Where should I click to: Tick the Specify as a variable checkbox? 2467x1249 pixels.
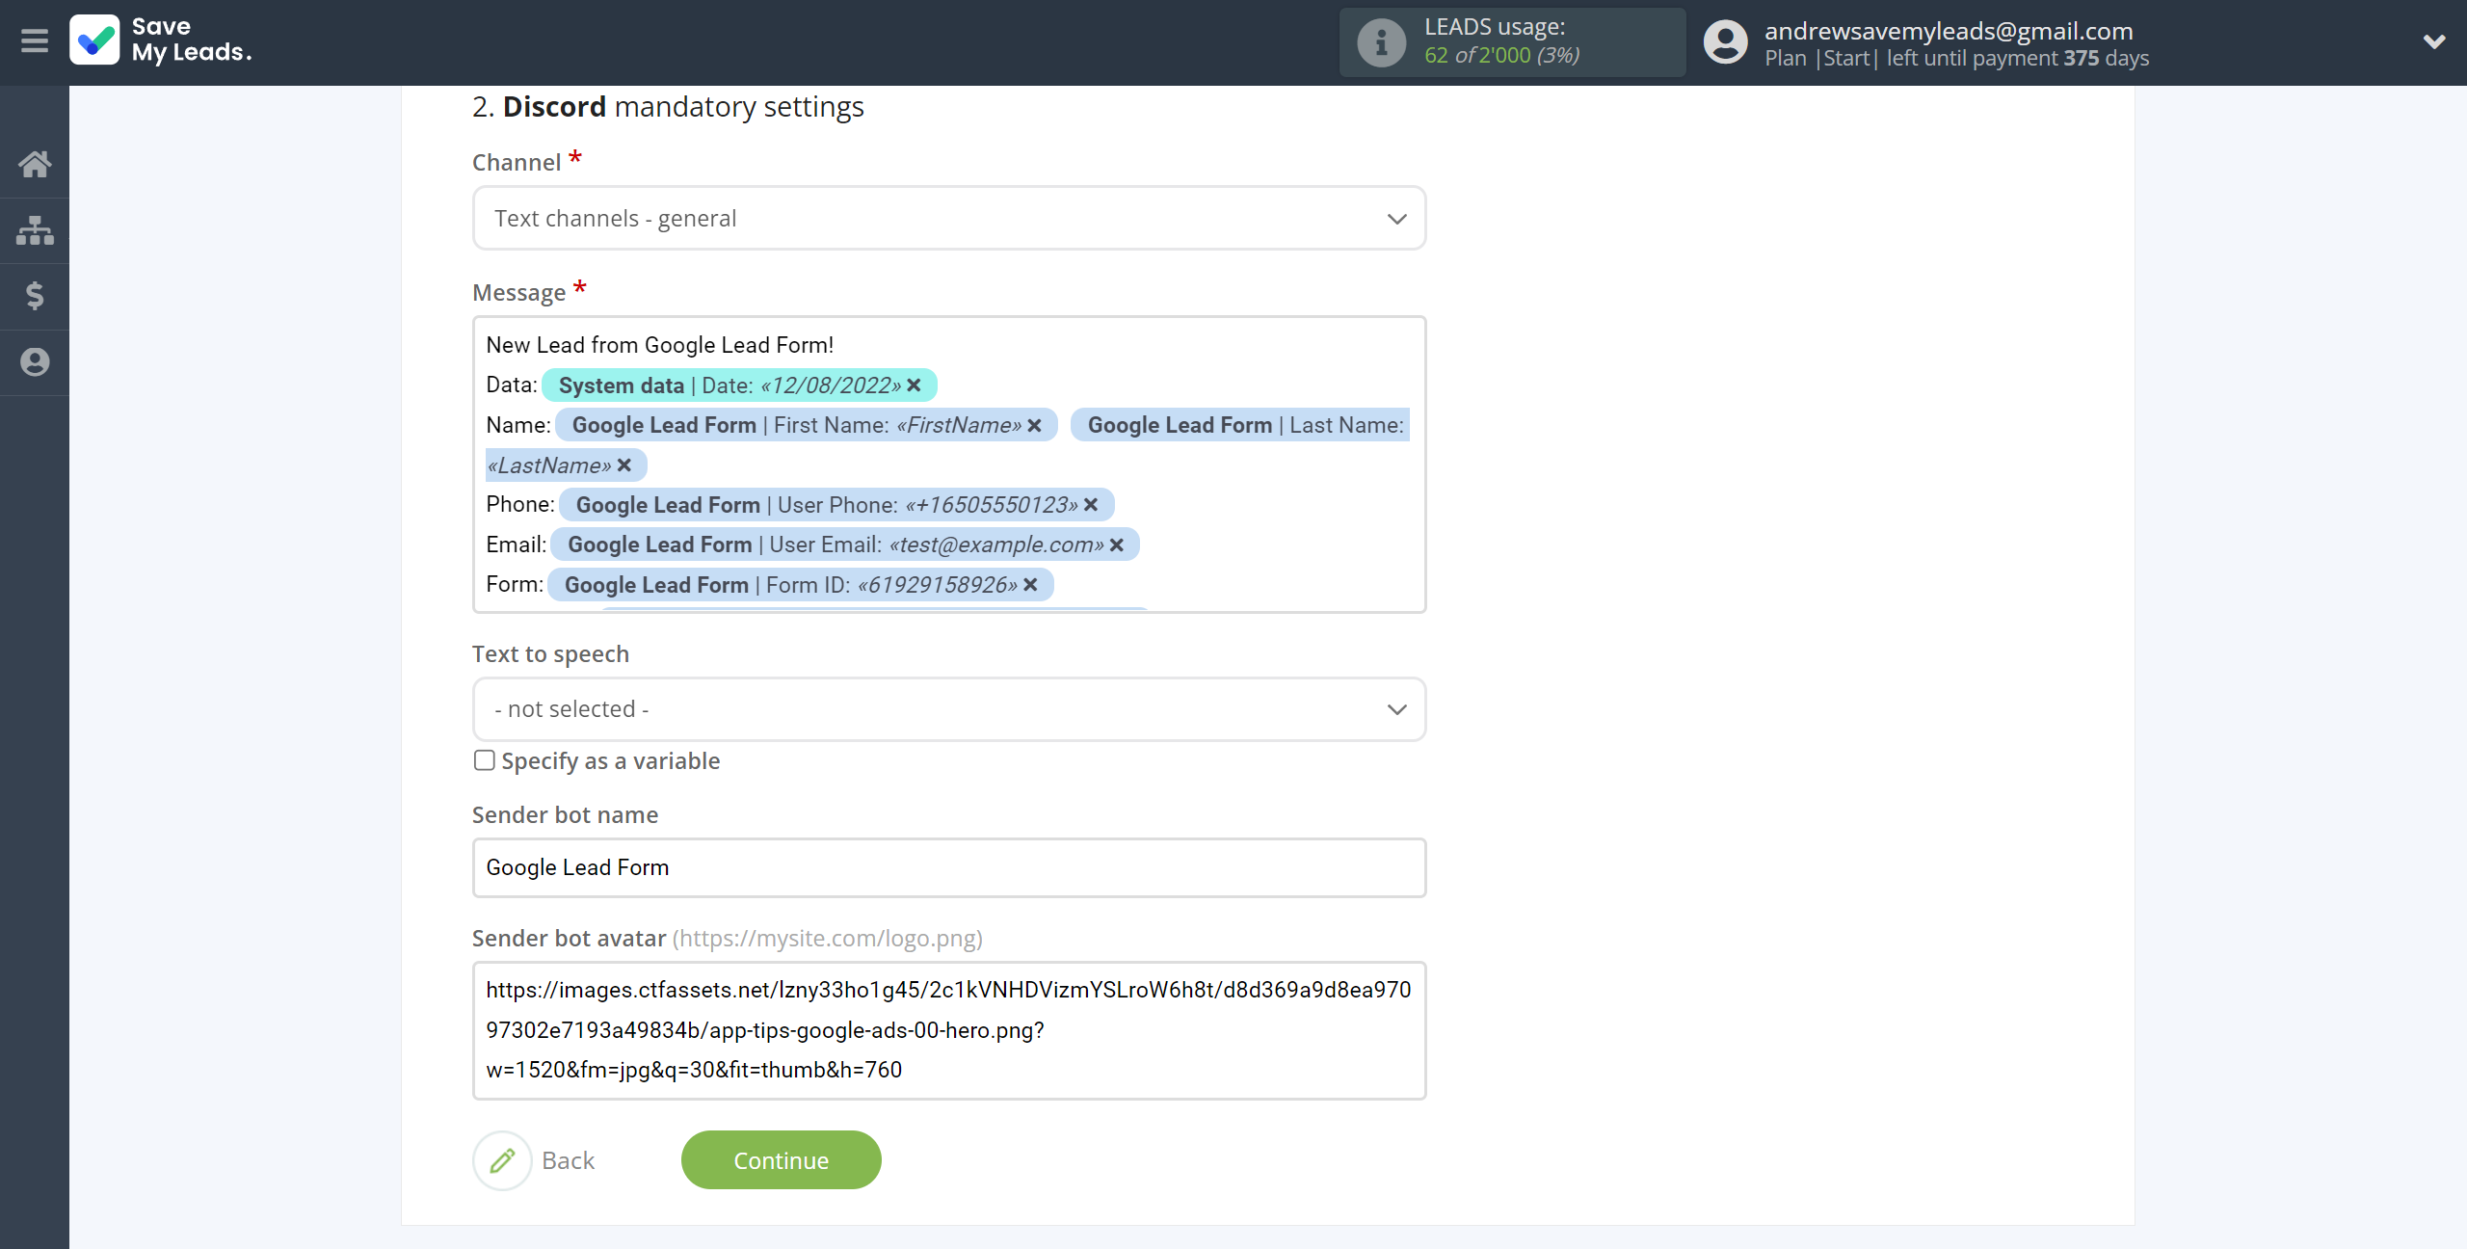tap(485, 760)
